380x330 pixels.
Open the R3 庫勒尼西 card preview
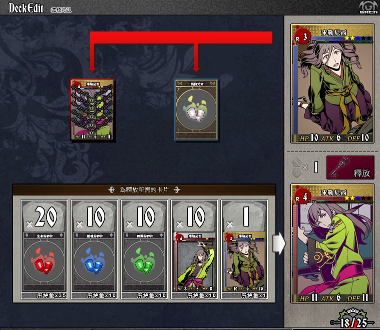click(x=332, y=83)
